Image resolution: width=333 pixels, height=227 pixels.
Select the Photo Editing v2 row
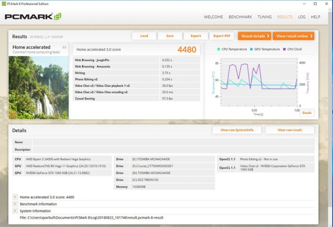tap(136, 79)
